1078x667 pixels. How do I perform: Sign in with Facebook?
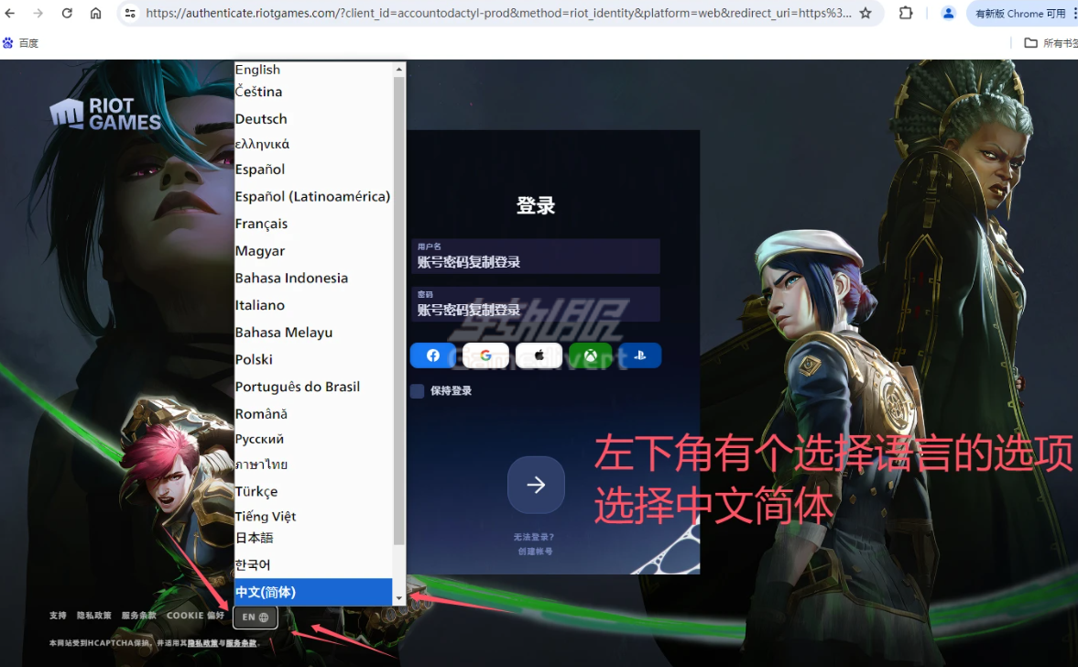coord(433,355)
